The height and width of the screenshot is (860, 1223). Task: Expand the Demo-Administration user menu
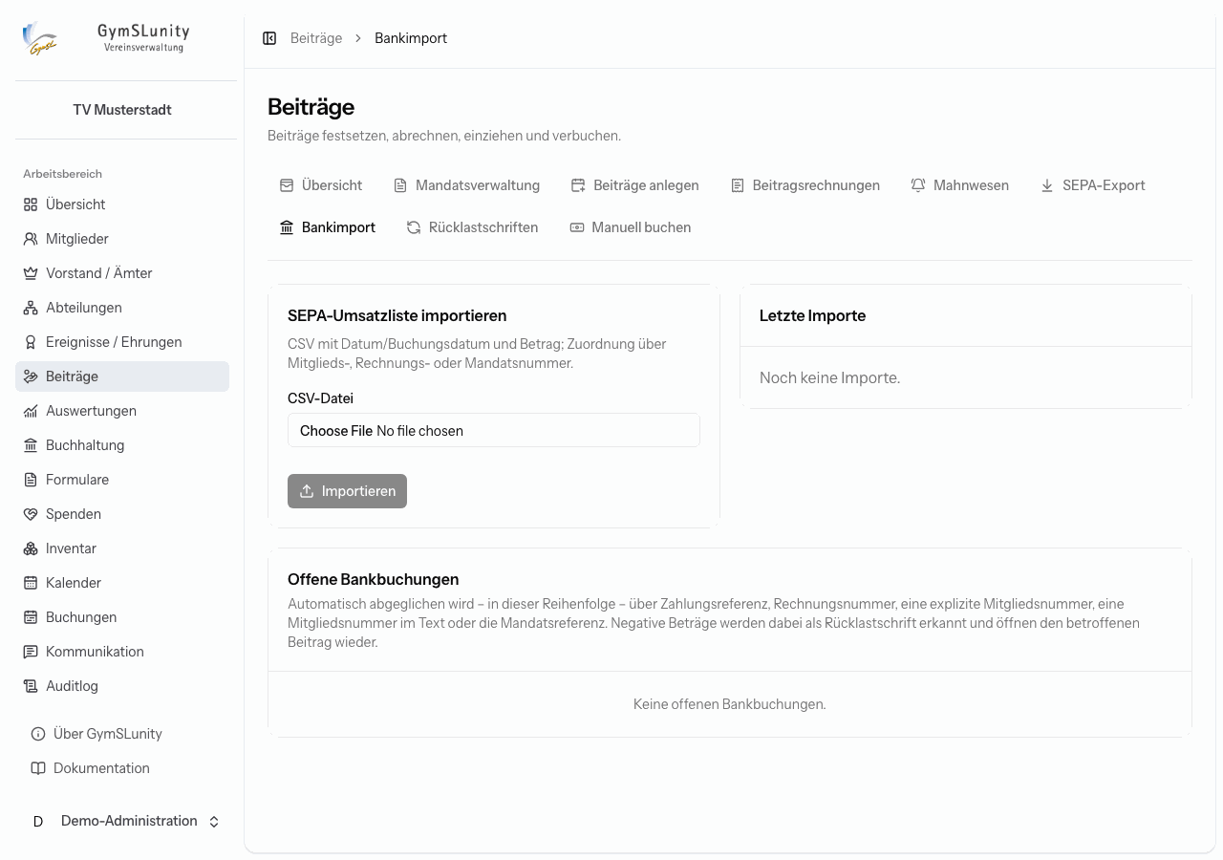pyautogui.click(x=122, y=821)
